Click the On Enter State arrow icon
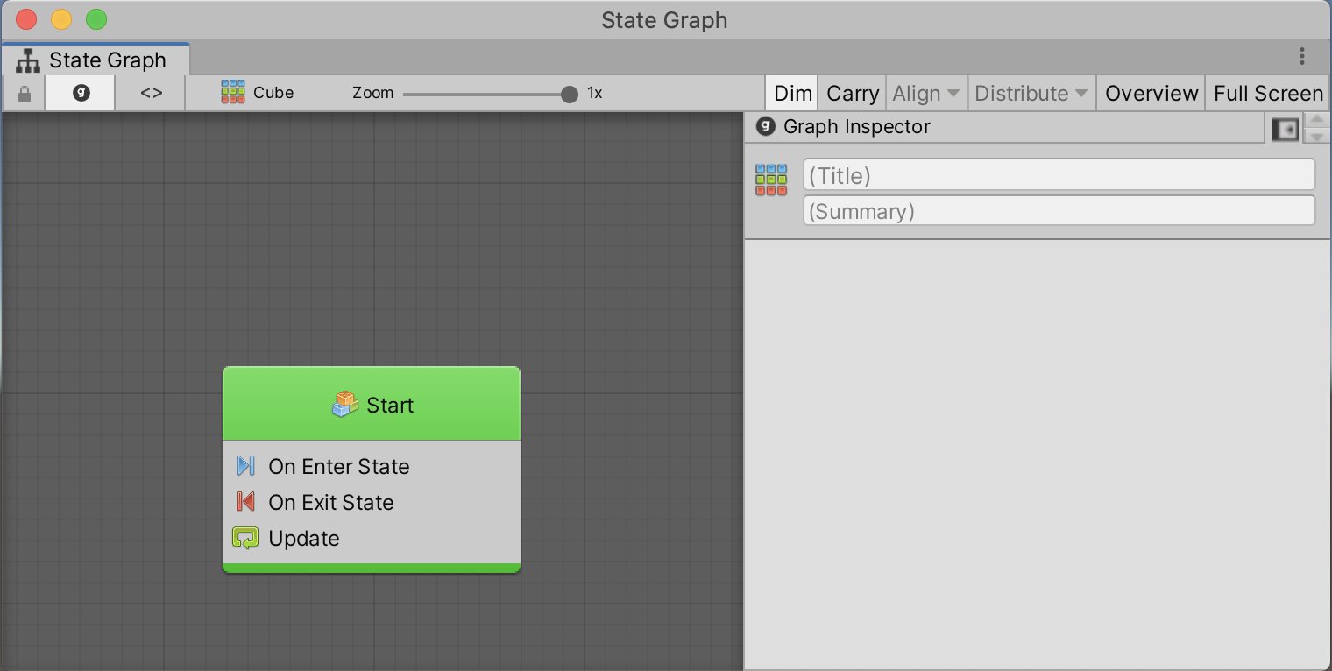The image size is (1332, 671). pos(245,466)
